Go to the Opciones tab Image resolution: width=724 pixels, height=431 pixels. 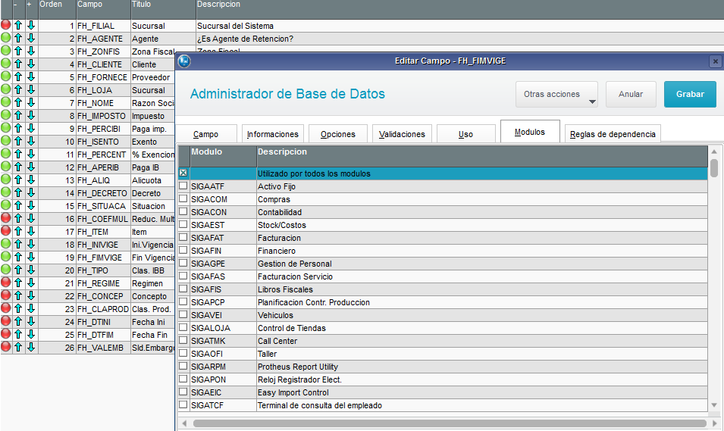338,134
